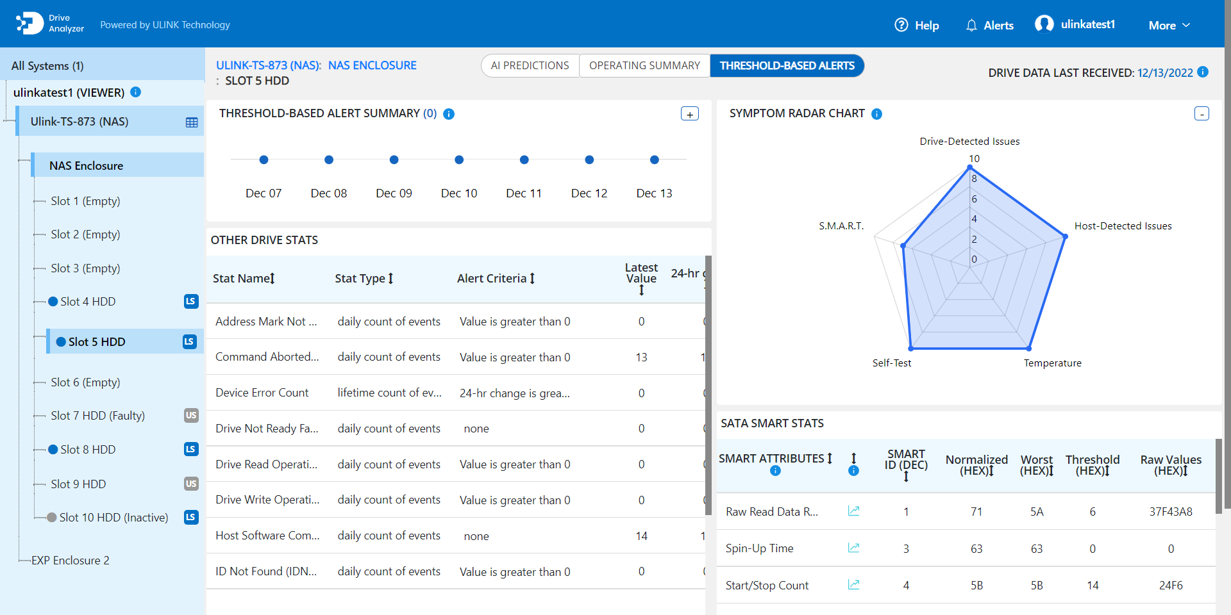Expand the Threshold-Based Alert Summary panel
The image size is (1231, 615).
pyautogui.click(x=689, y=114)
